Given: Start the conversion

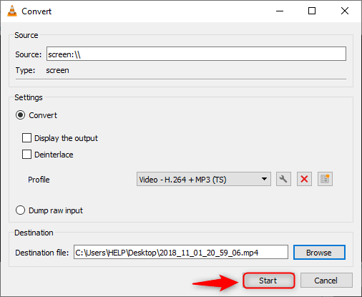Looking at the screenshot, I should click(269, 281).
